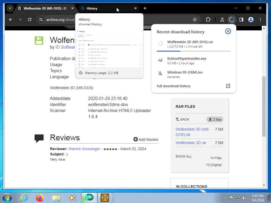Viewport: 271px width, 203px height.
Task: Click the 13 Original text
Action: point(214,165)
